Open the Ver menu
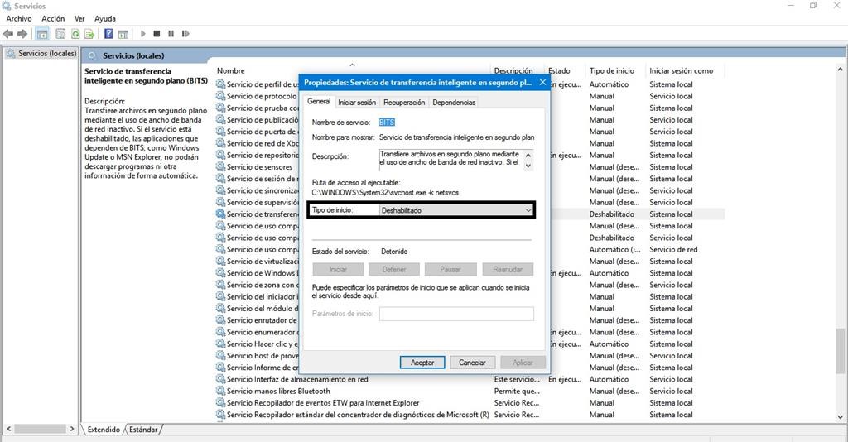848x442 pixels. 79,18
